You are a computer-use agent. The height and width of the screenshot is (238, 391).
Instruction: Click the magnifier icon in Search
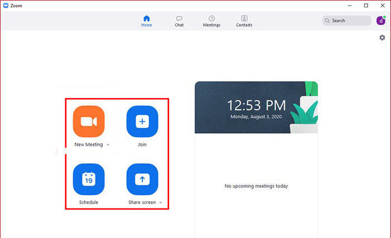(327, 21)
